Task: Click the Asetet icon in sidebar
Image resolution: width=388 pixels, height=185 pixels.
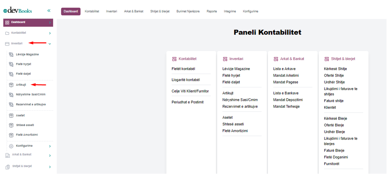Action: pyautogui.click(x=11, y=115)
